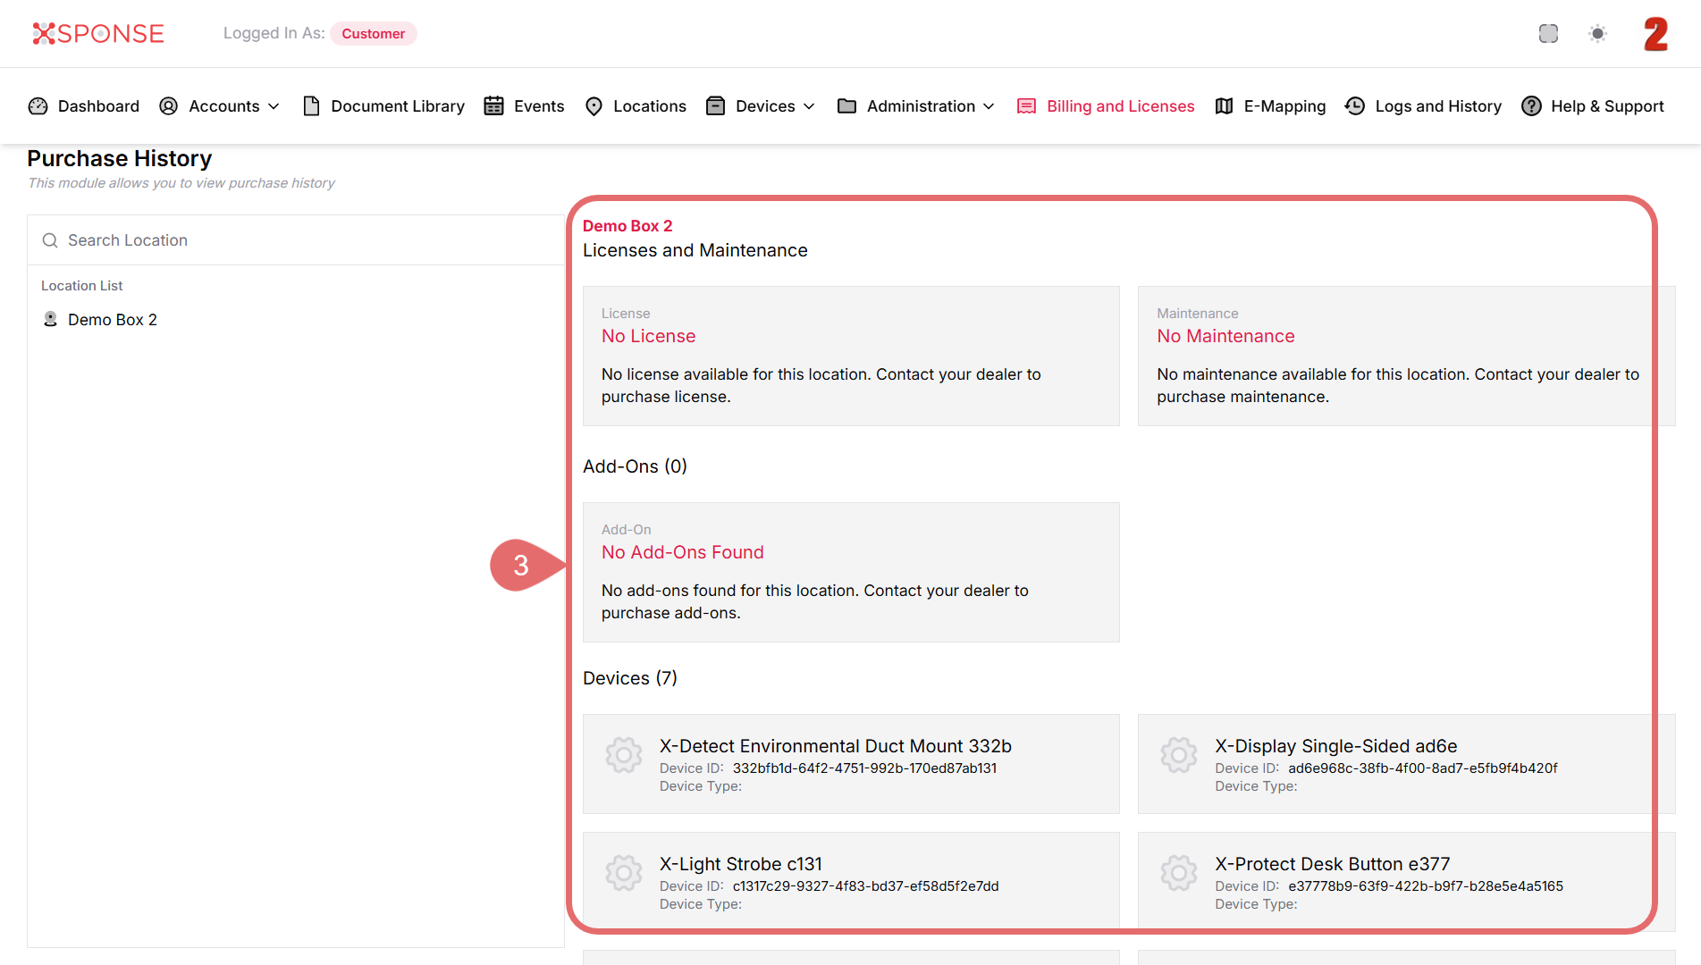Expand the Devices dropdown menu
Viewport: 1701px width, 965px height.
point(761,106)
